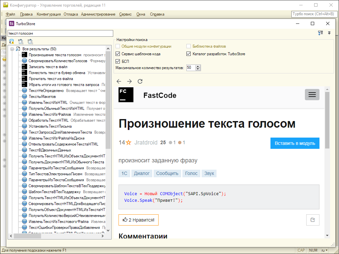Click the share icon next to the likes button

pyautogui.click(x=313, y=220)
